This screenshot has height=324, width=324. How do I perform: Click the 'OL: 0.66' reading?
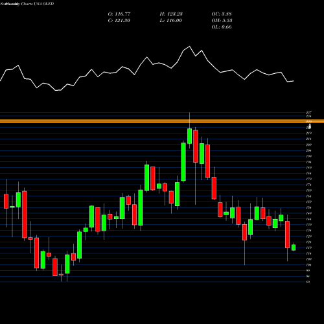(222, 27)
